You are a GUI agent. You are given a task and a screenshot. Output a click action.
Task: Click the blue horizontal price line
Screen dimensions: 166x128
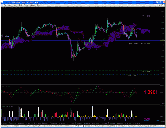click(80, 40)
